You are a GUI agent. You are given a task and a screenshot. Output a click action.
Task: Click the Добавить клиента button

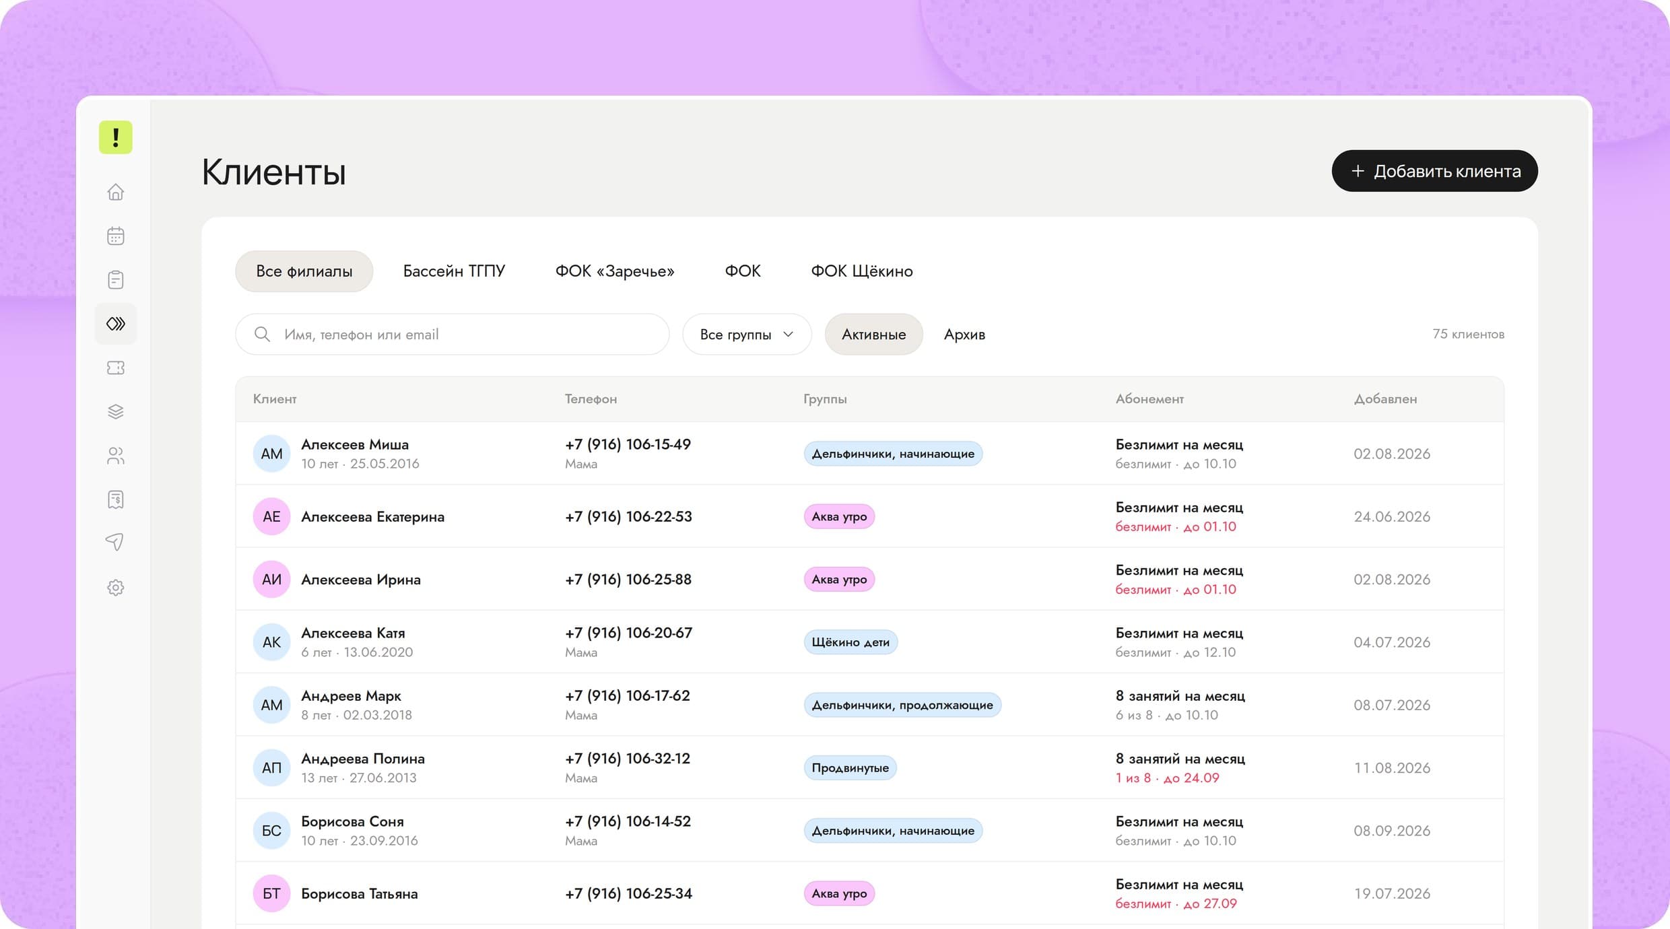click(x=1434, y=171)
